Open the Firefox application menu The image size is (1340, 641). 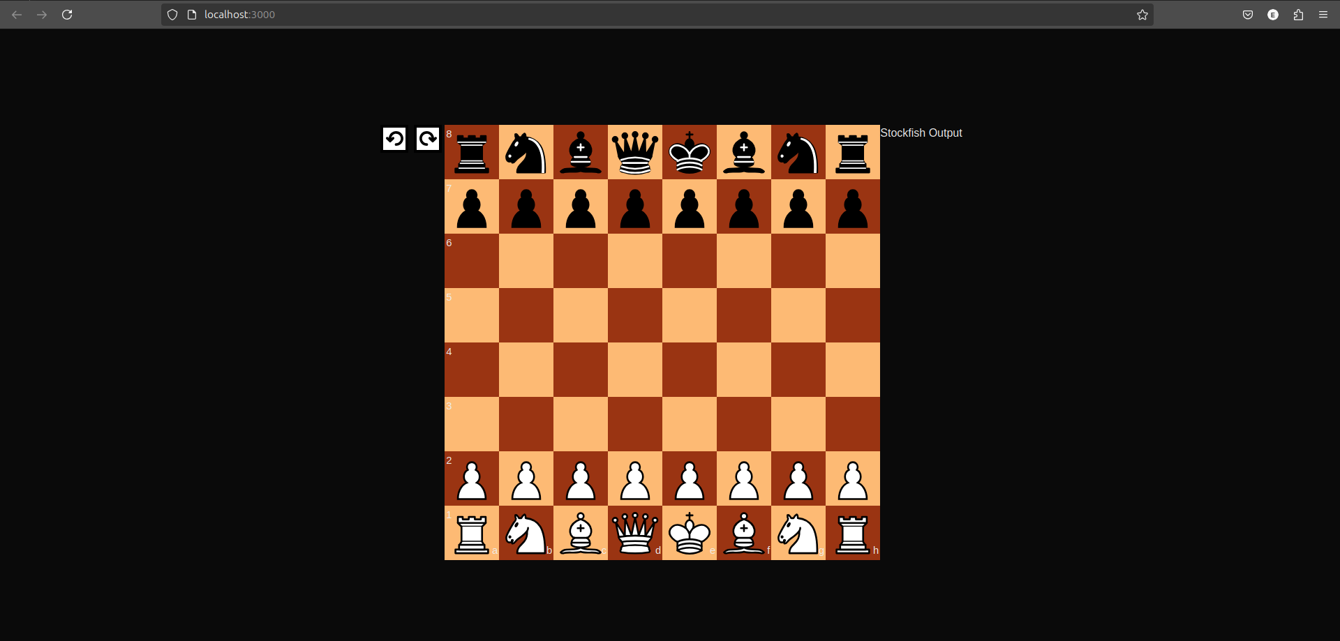point(1323,15)
